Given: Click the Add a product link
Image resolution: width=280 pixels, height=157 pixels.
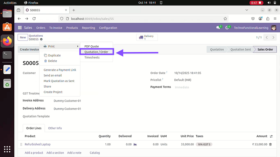Looking at the screenshot, I should 34,152.
